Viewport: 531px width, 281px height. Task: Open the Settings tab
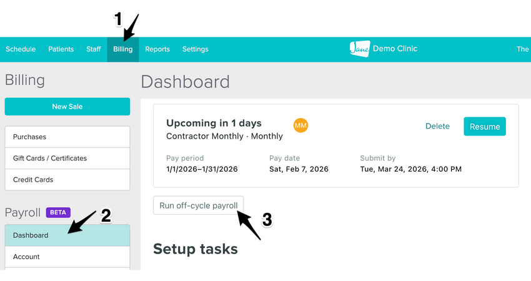point(196,49)
